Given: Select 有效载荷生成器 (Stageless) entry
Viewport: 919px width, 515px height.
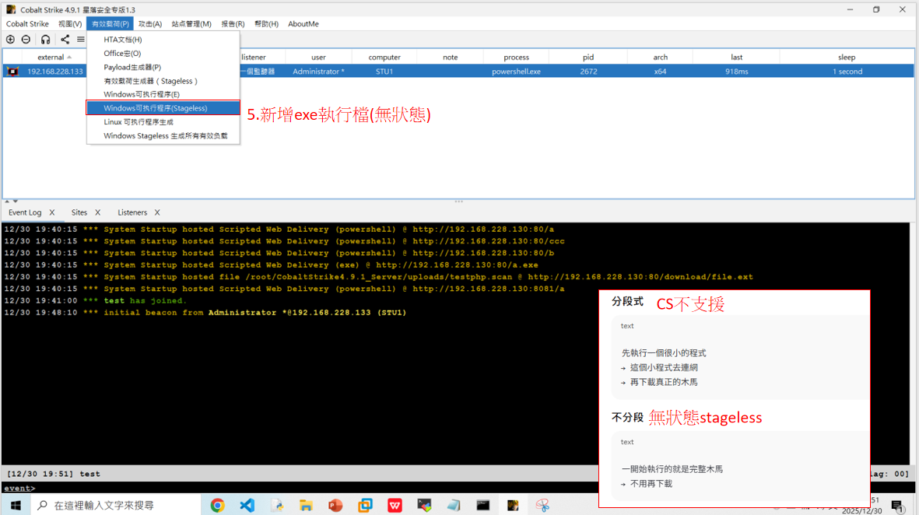Looking at the screenshot, I should (x=163, y=81).
